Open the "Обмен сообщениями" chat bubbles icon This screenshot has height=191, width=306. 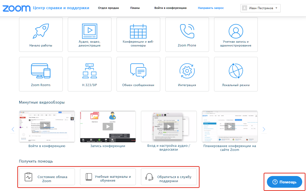pyautogui.click(x=138, y=70)
